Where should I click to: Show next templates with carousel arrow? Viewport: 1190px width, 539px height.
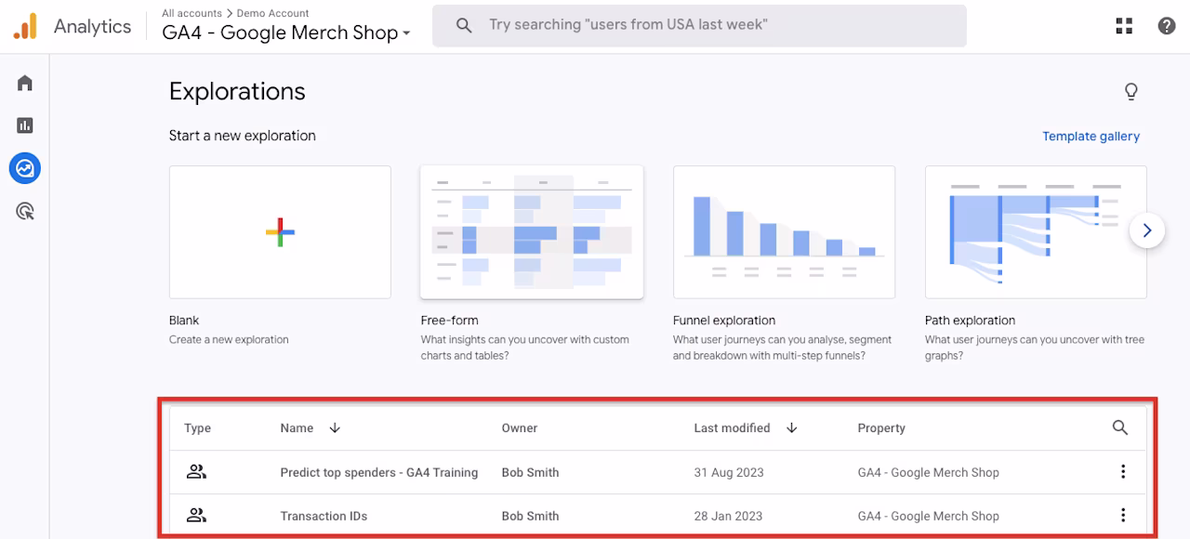pyautogui.click(x=1147, y=230)
